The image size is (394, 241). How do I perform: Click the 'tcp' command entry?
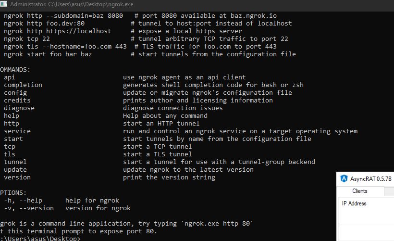coord(10,147)
